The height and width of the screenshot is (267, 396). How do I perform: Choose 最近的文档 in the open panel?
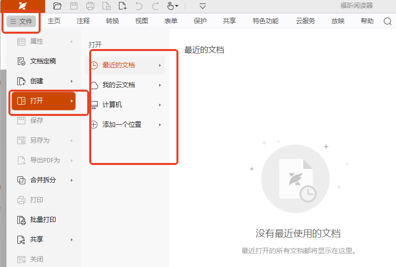tap(125, 65)
